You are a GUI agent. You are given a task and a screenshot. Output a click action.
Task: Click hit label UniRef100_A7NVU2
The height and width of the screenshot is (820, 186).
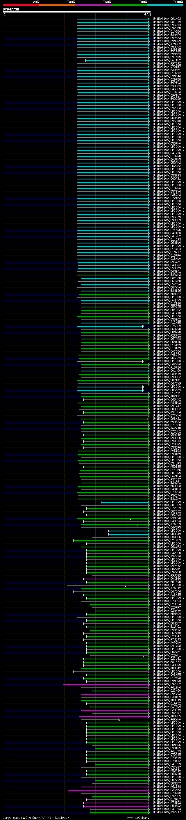[x=167, y=44]
